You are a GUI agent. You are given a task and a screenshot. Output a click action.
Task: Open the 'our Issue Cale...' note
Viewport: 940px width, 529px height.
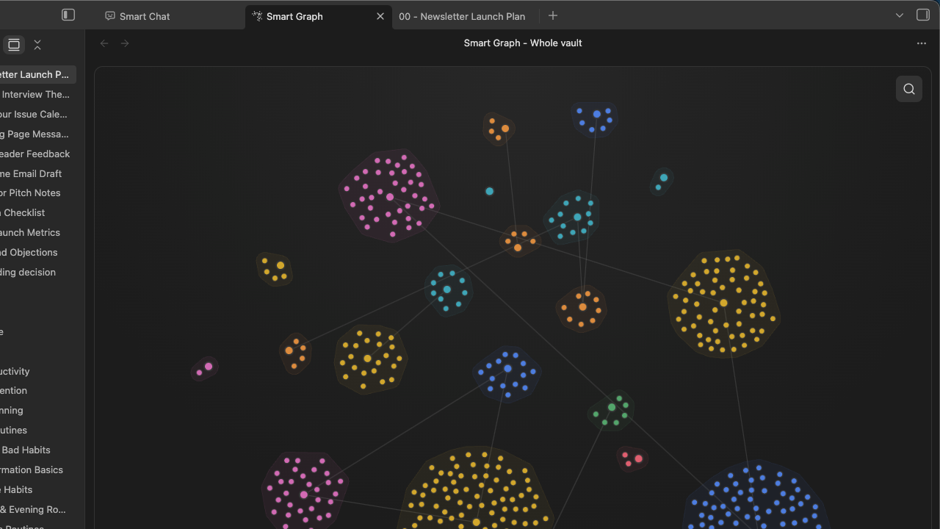(x=35, y=114)
